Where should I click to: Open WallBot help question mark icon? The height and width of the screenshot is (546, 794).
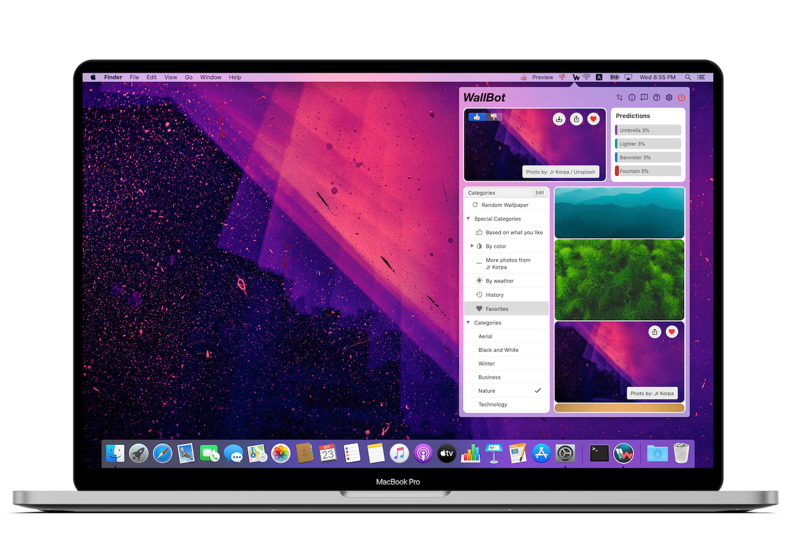click(x=657, y=98)
